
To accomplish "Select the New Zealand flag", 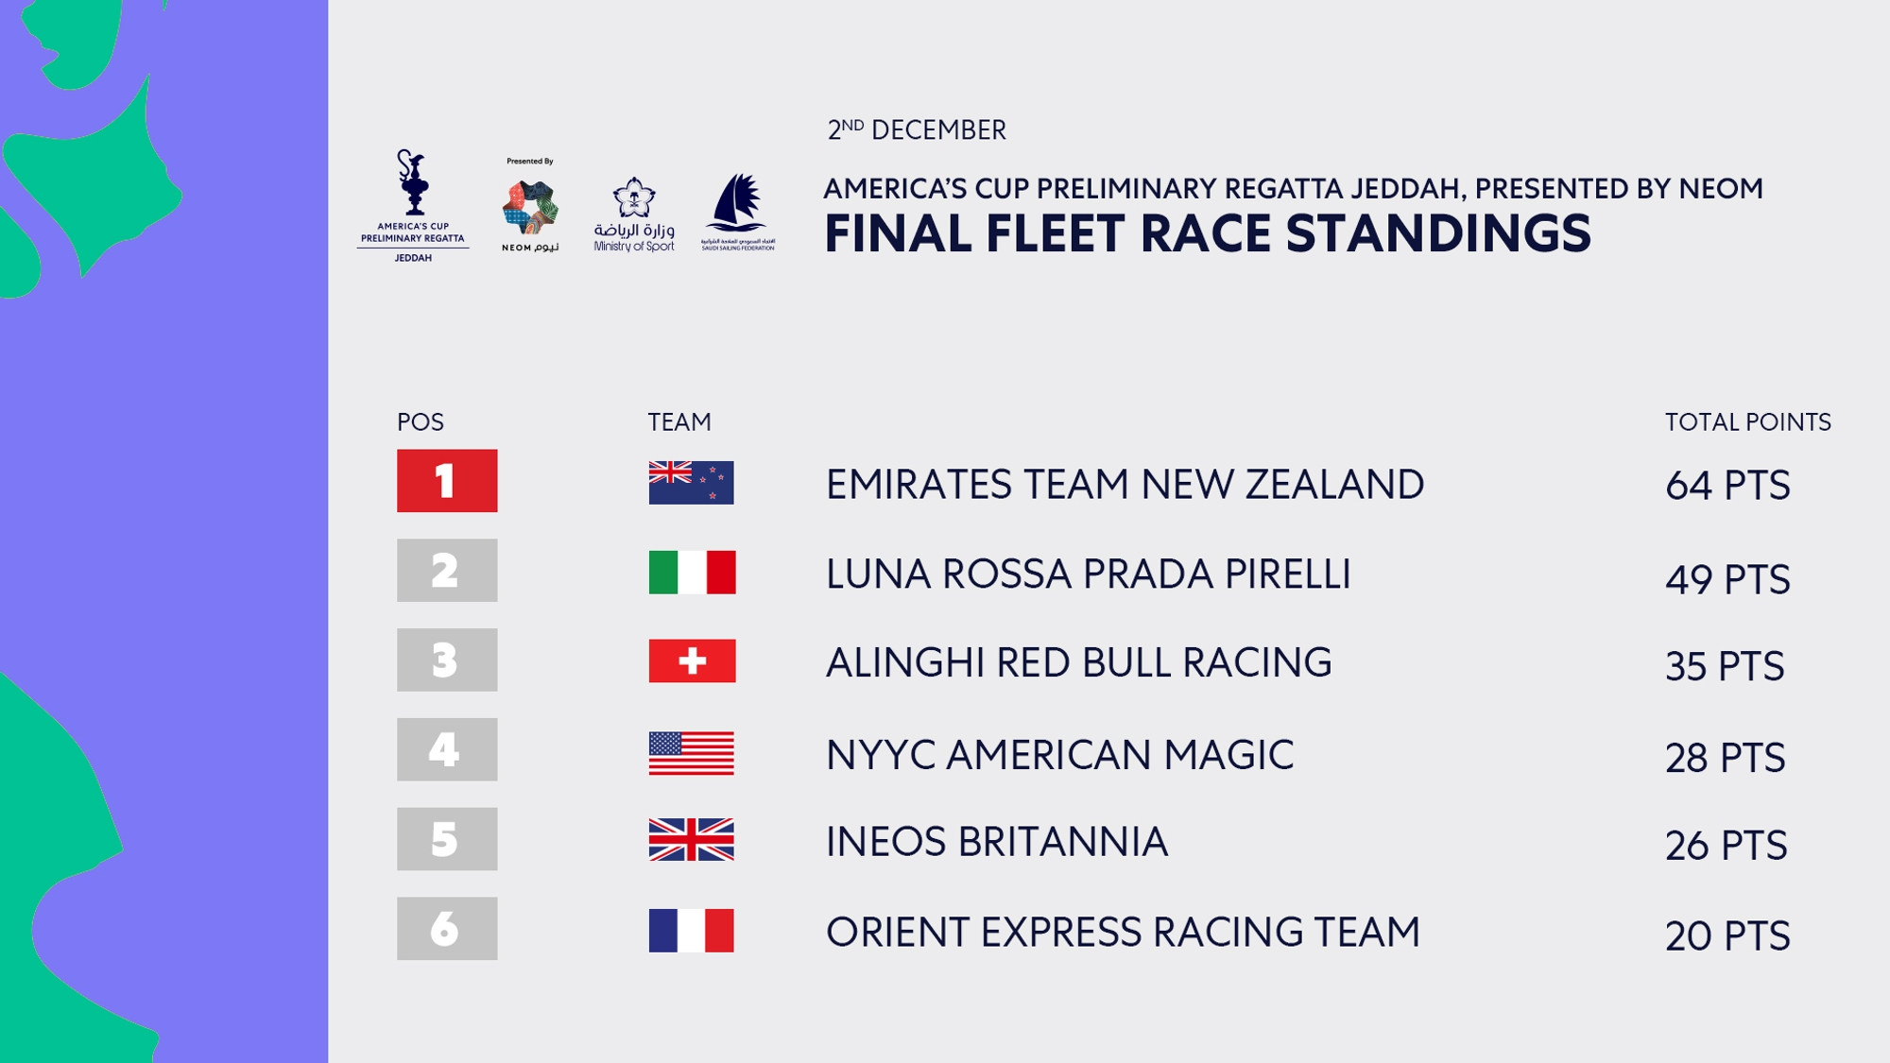I will tap(691, 483).
